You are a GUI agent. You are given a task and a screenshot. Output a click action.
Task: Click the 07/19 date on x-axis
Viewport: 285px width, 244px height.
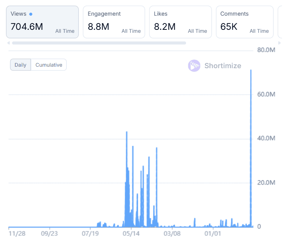point(90,234)
